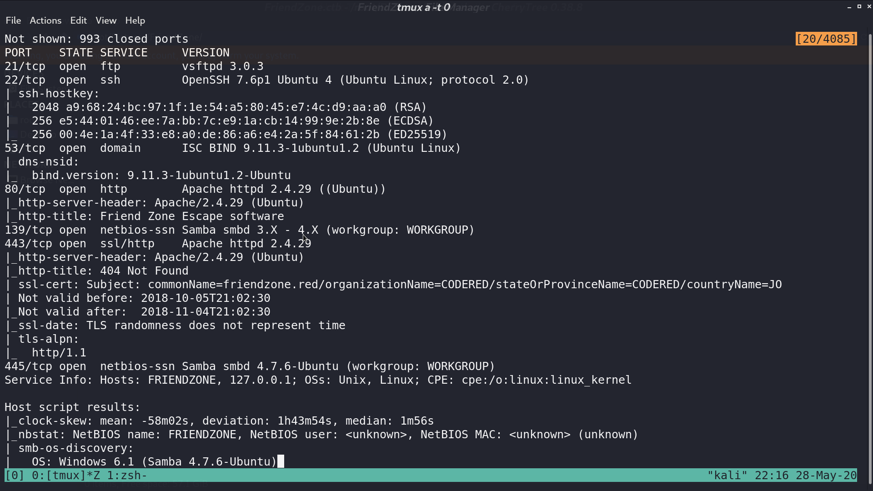Open the File menu
Image resolution: width=873 pixels, height=491 pixels.
click(13, 20)
